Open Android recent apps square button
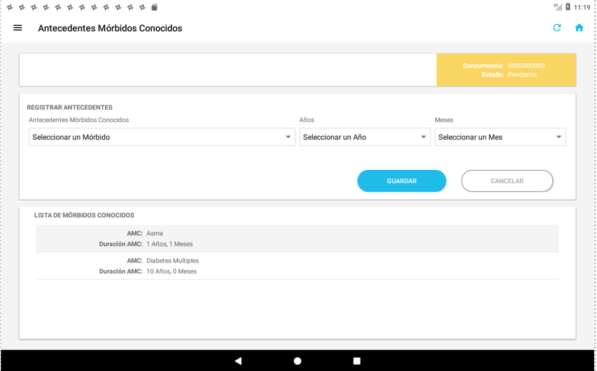 [357, 361]
